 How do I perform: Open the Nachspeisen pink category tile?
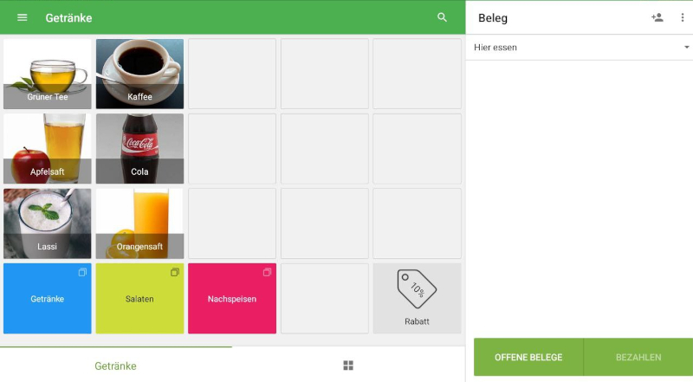(x=232, y=299)
